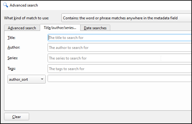Click the Series search input
This screenshot has width=192, height=124.
coord(120,58)
